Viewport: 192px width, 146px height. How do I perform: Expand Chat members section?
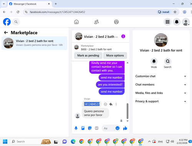coord(161,84)
